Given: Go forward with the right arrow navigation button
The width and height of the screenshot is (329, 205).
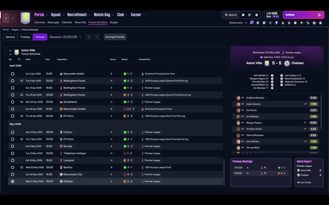Looking at the screenshot, I should pyautogui.click(x=13, y=18).
